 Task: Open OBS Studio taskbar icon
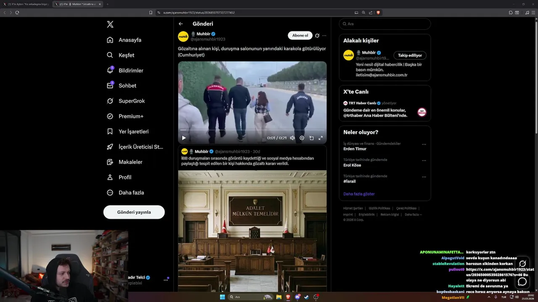click(x=316, y=297)
